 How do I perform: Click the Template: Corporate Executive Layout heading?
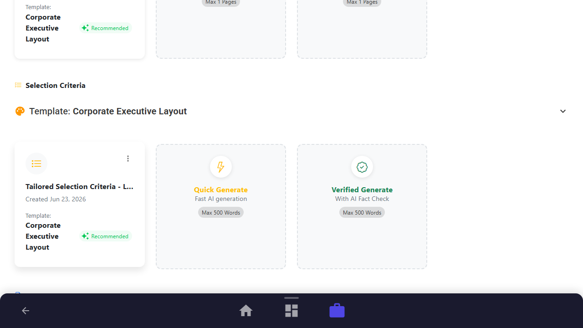coord(108,111)
